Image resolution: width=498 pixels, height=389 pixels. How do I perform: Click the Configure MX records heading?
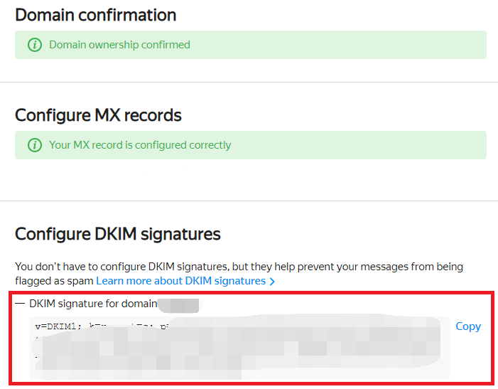[x=98, y=115]
